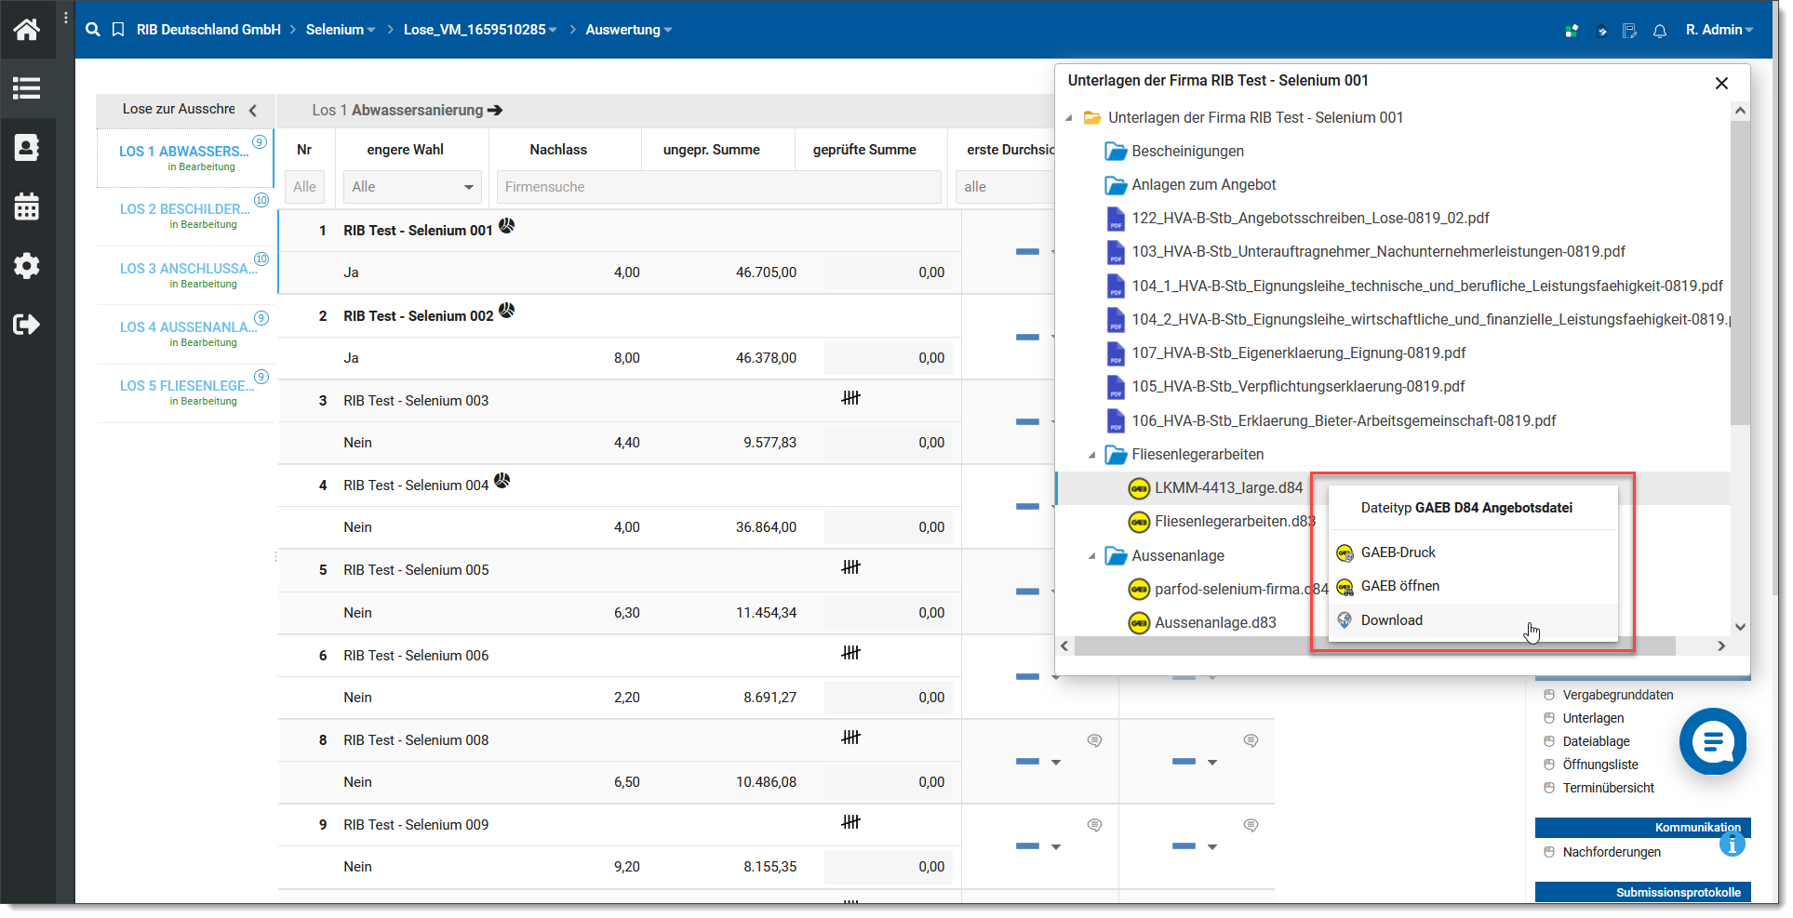
Task: Open the Vergabegrunddaten link
Action: click(x=1617, y=695)
